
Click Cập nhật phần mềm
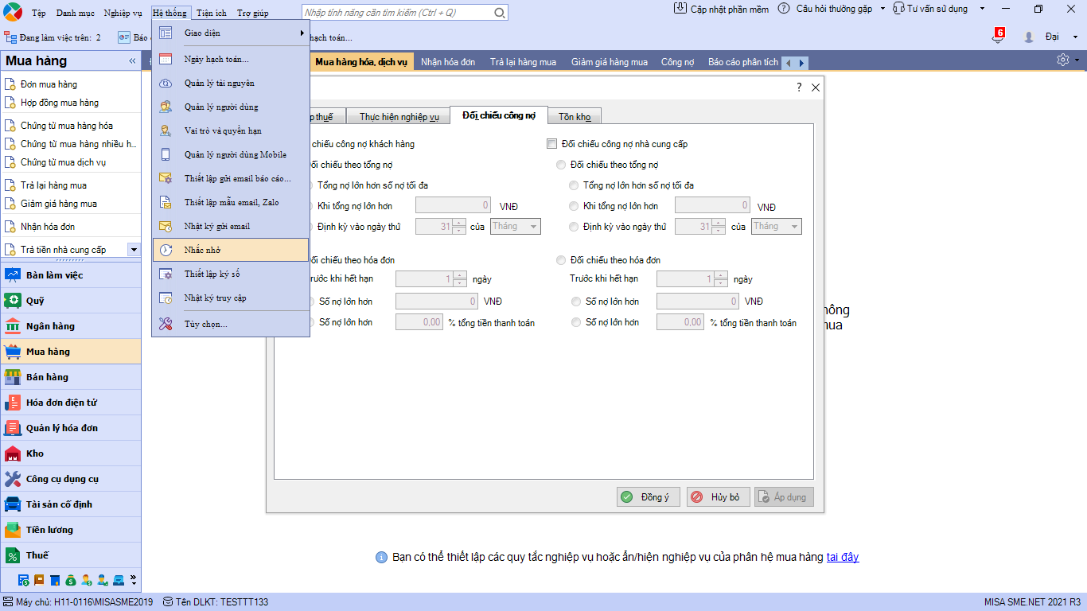[x=730, y=9]
